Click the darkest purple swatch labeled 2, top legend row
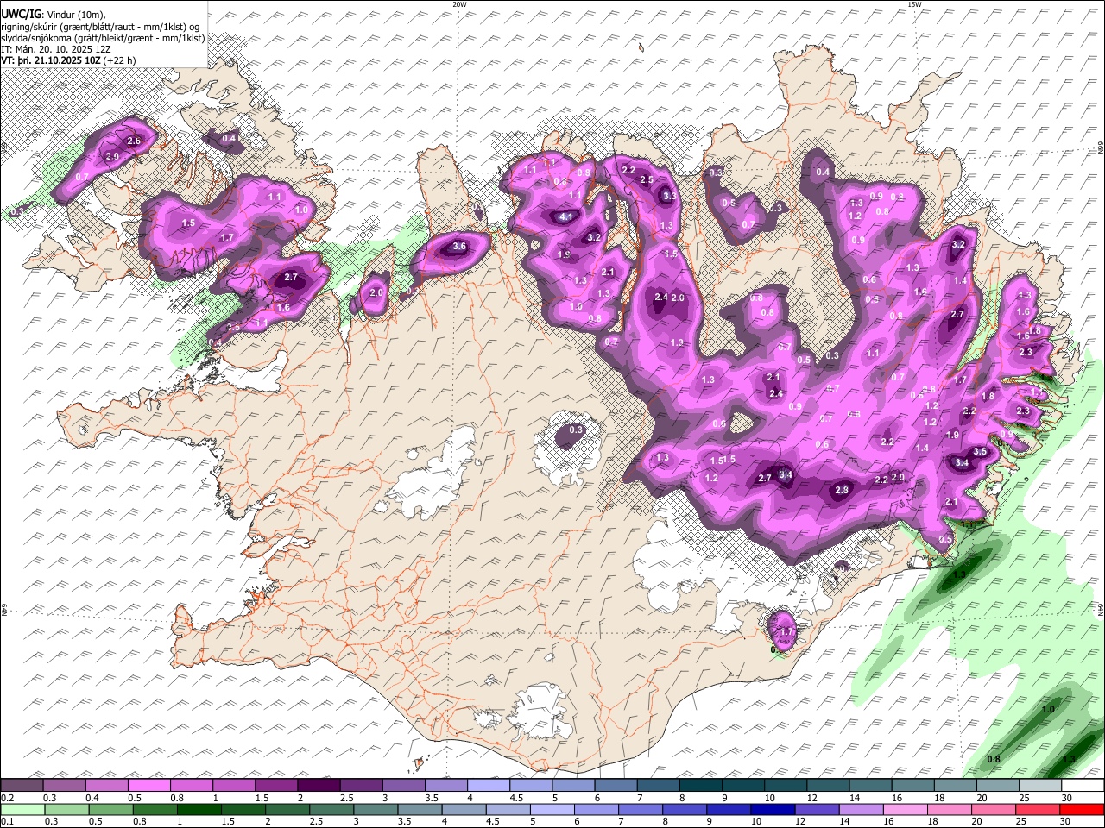 pos(318,786)
